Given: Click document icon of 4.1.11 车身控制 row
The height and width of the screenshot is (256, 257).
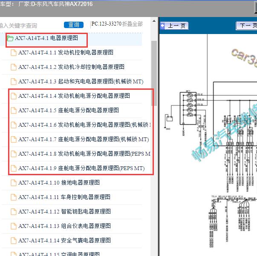Looking at the screenshot, I should (x=14, y=197).
